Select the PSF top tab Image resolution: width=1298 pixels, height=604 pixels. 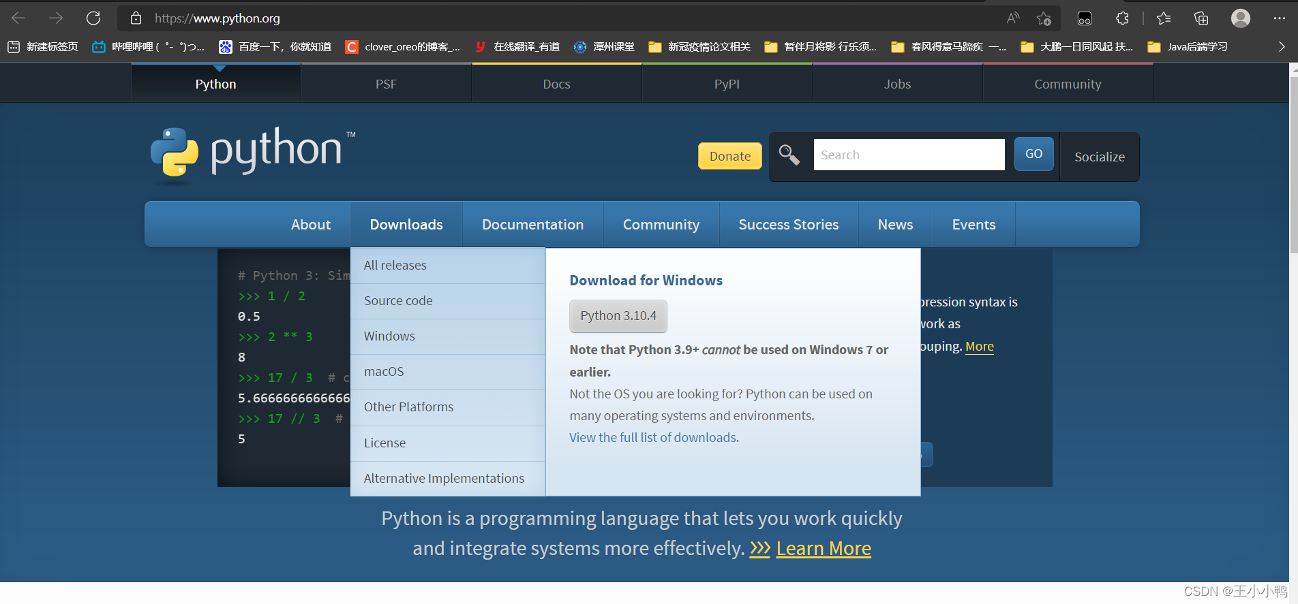[x=386, y=84]
